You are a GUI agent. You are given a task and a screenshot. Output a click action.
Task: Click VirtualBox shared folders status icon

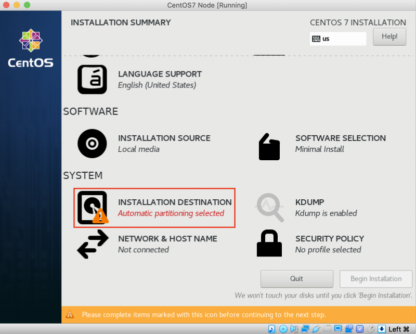tap(327, 329)
